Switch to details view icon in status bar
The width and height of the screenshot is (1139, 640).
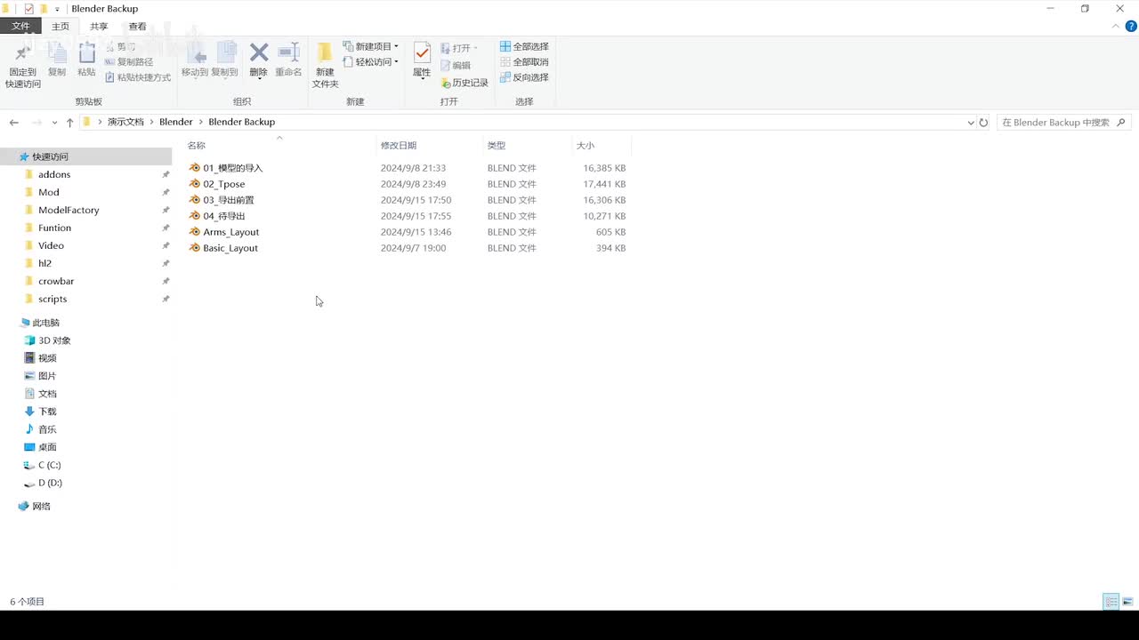[1111, 602]
